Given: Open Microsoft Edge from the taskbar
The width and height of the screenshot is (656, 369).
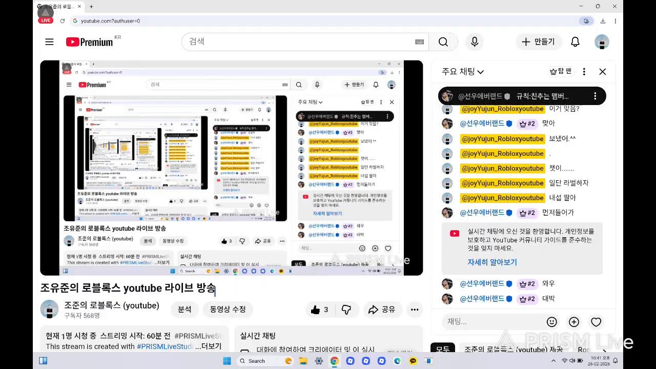Looking at the screenshot, I should pos(397,361).
